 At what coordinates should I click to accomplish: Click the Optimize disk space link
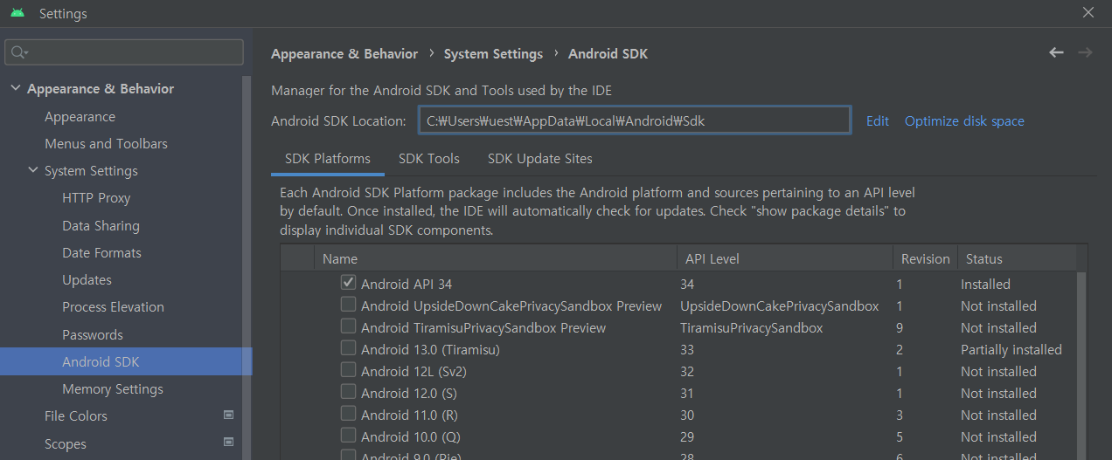[964, 121]
